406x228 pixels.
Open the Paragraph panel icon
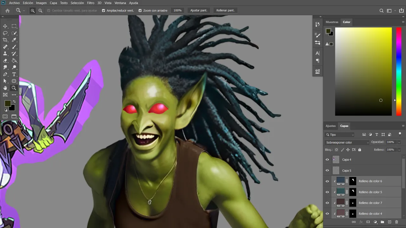tap(318, 61)
